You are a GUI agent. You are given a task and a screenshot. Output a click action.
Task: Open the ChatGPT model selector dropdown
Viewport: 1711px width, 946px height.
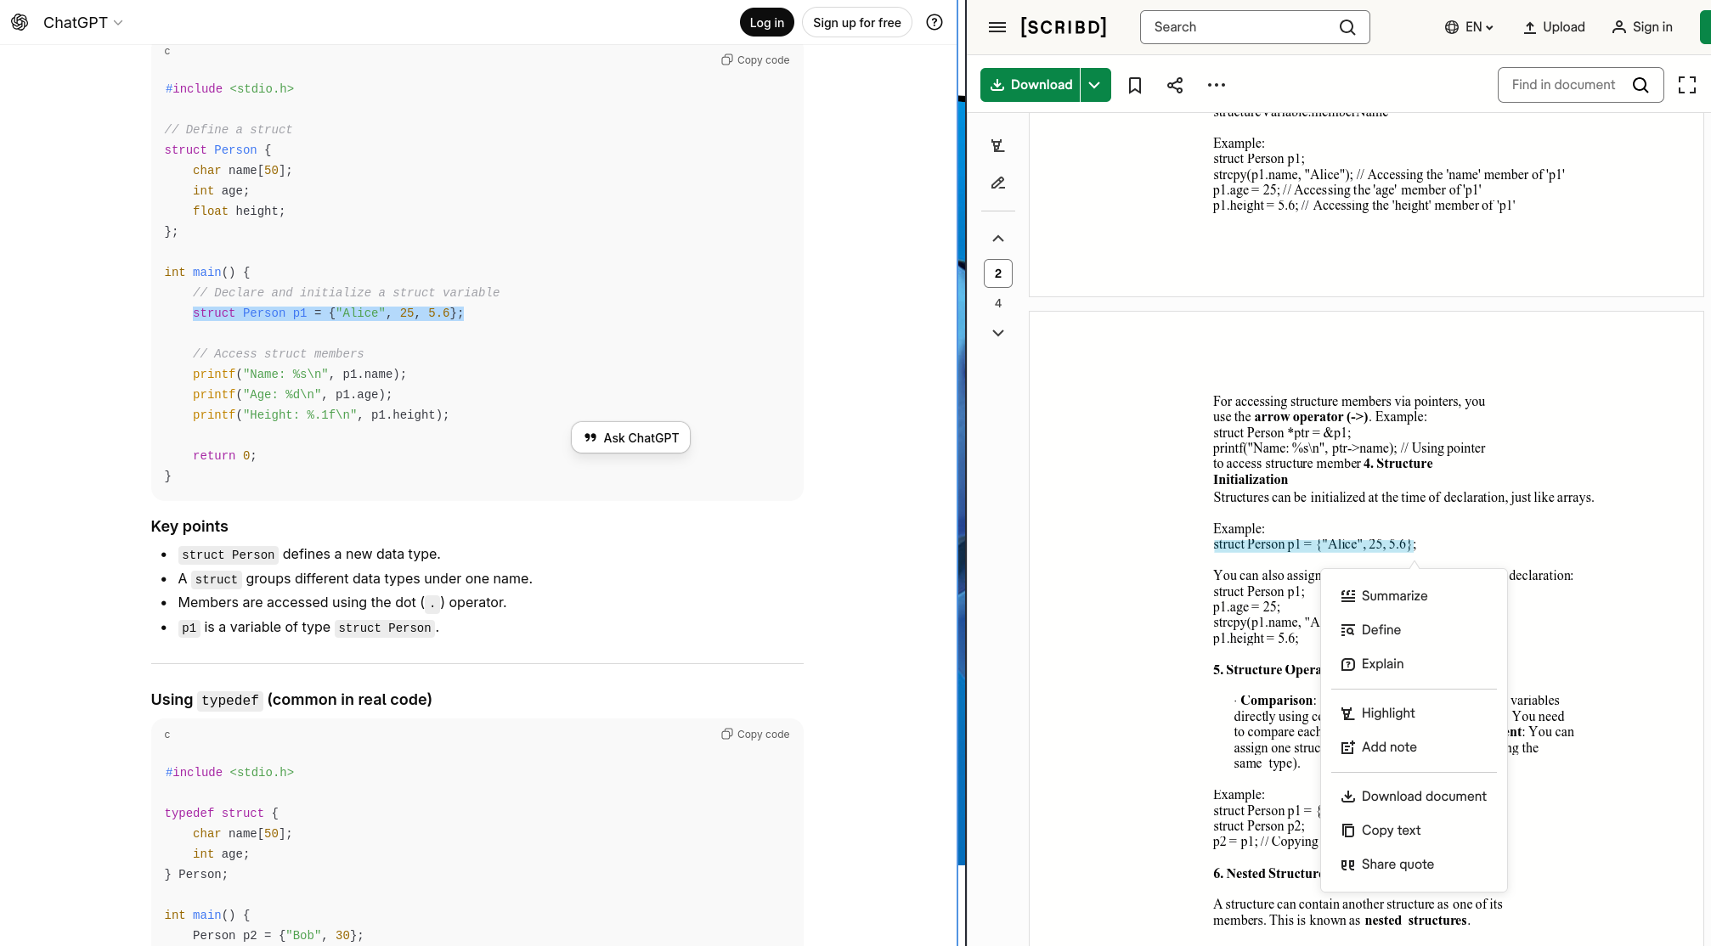(83, 23)
